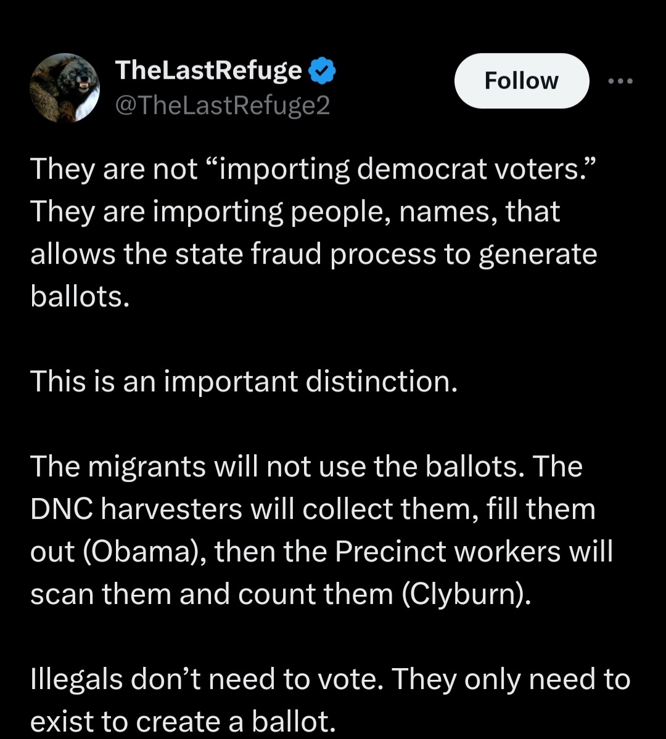Open the three-dot more options menu
This screenshot has width=666, height=739.
pos(620,81)
